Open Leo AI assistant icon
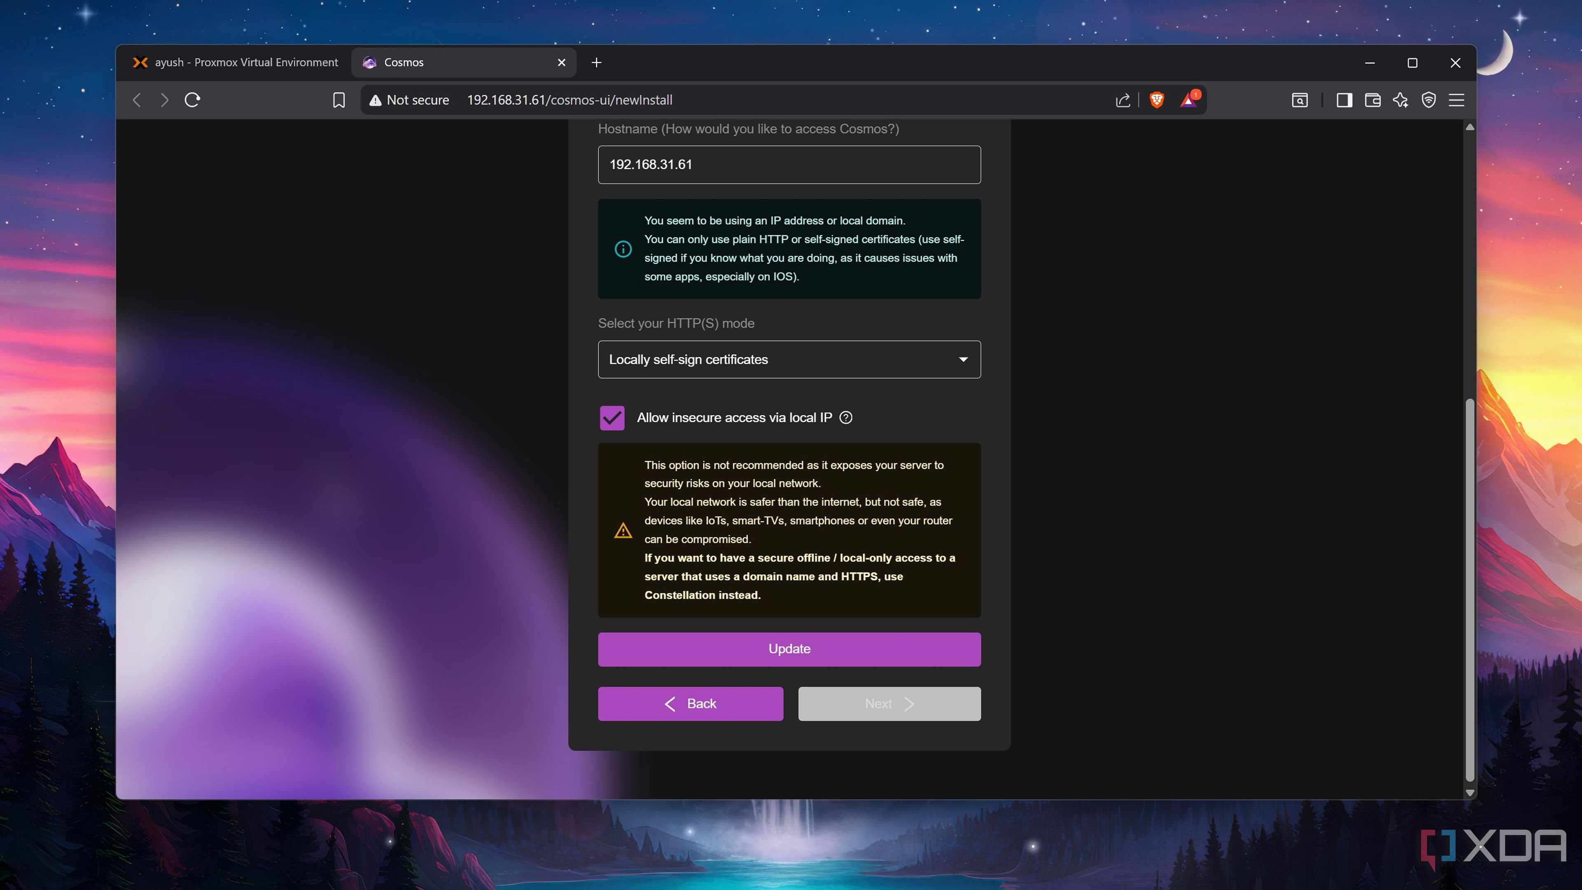Image resolution: width=1582 pixels, height=890 pixels. point(1401,100)
